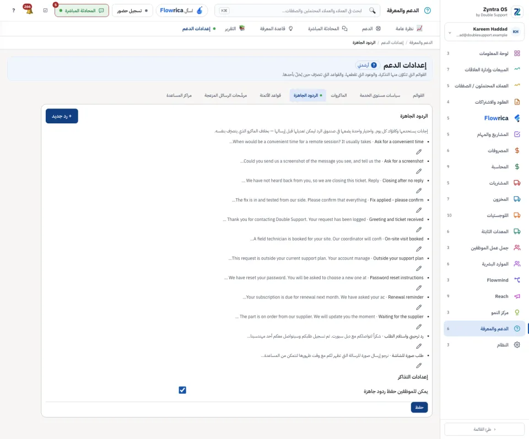Toggle تسجيل حضور attendance status
This screenshot has height=439, width=529.
pos(132,10)
